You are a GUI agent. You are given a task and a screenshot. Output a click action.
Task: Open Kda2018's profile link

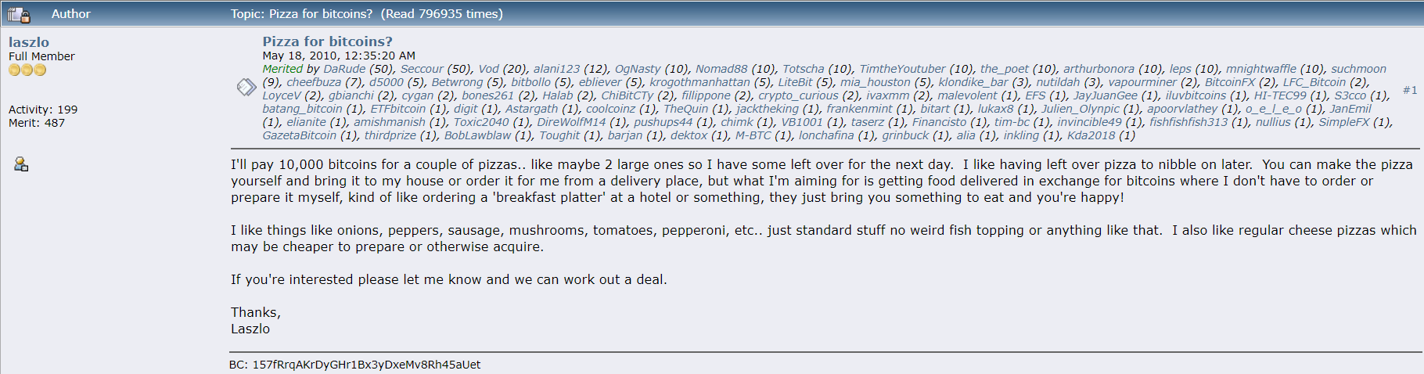coord(1091,135)
